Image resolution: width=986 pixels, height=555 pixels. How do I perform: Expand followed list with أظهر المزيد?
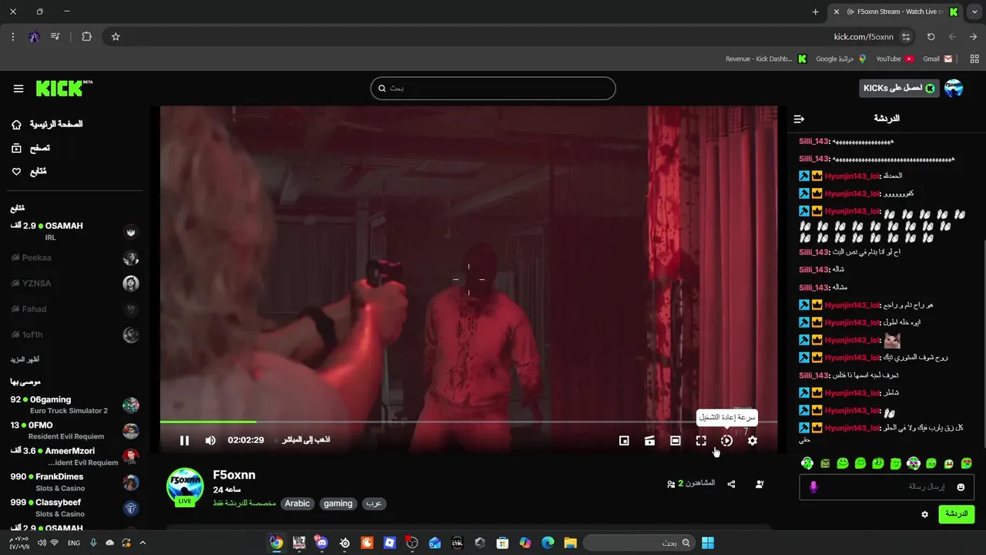pyautogui.click(x=25, y=360)
